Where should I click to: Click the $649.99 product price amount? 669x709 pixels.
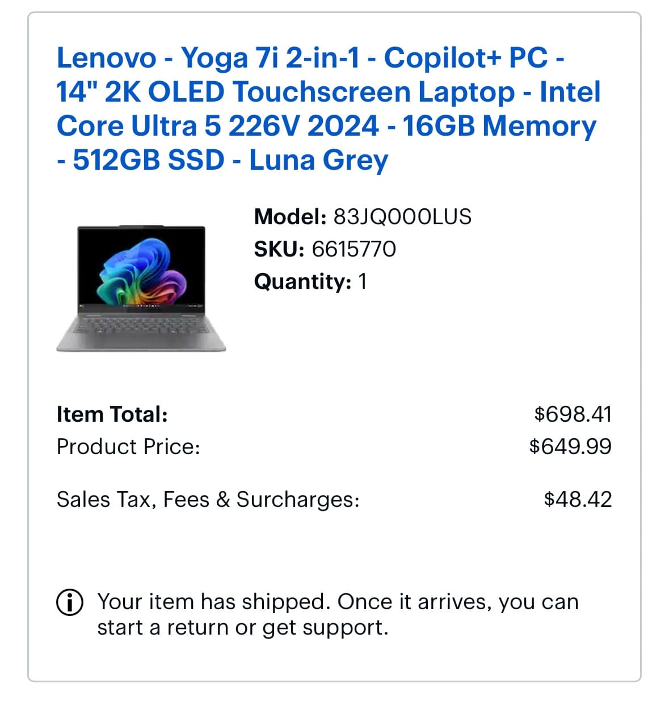[x=570, y=447]
